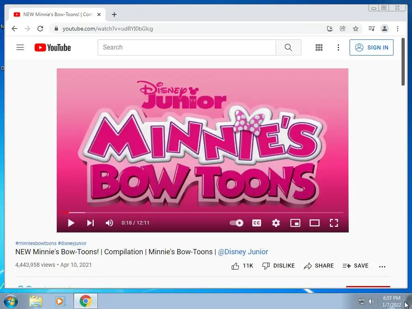Bookmark this tab with star icon
This screenshot has height=309, width=412.
click(356, 29)
